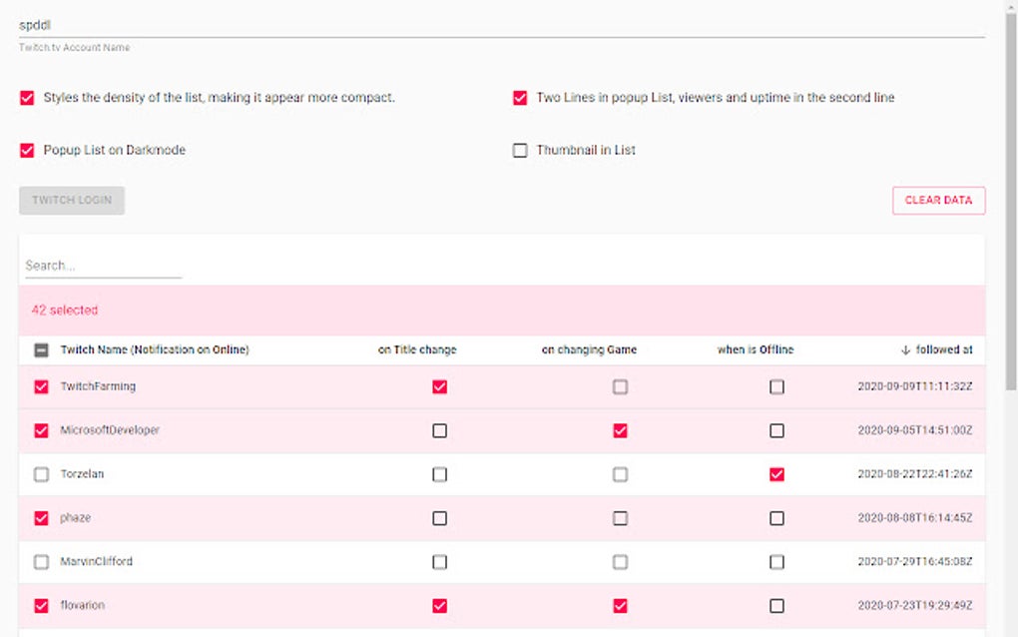The image size is (1018, 637).
Task: Select the Torzelan row checkbox
Action: [41, 474]
